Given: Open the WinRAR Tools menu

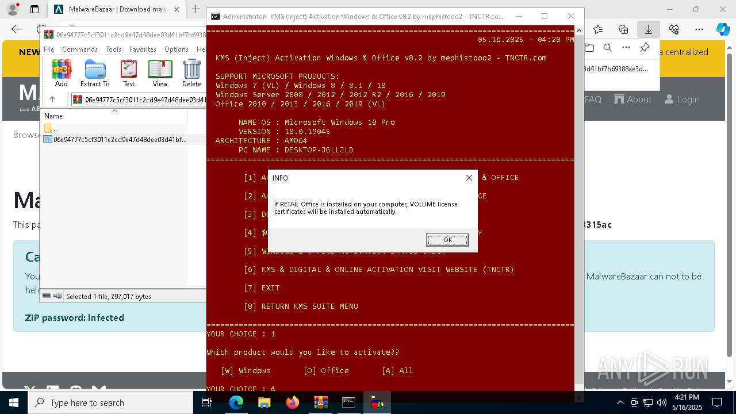Looking at the screenshot, I should 113,49.
